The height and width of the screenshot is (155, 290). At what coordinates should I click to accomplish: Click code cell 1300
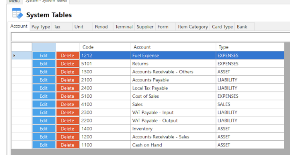coord(105,72)
